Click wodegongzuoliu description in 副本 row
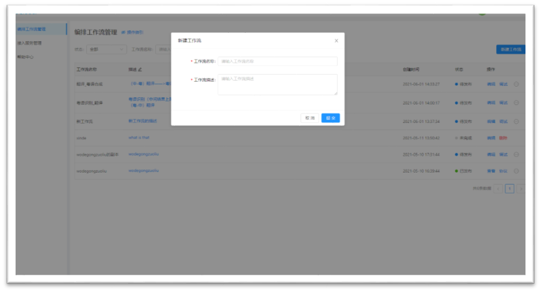541x292 pixels. coord(144,154)
